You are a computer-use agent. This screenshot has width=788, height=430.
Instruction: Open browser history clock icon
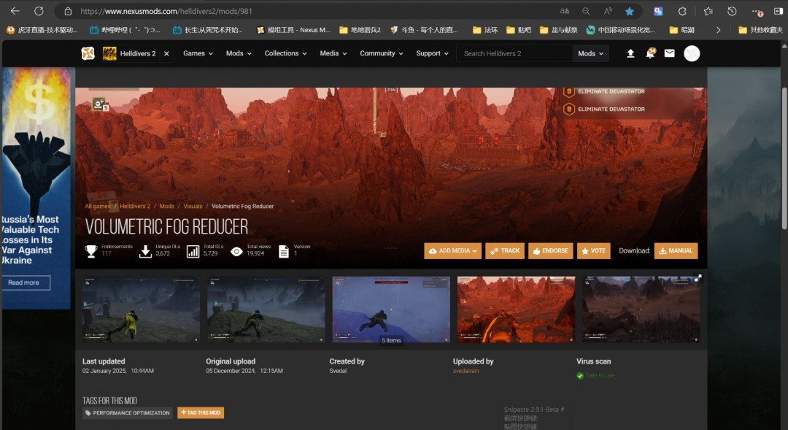pyautogui.click(x=732, y=11)
